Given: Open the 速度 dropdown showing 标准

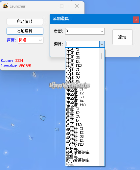Looking at the screenshot, I should point(31,40).
